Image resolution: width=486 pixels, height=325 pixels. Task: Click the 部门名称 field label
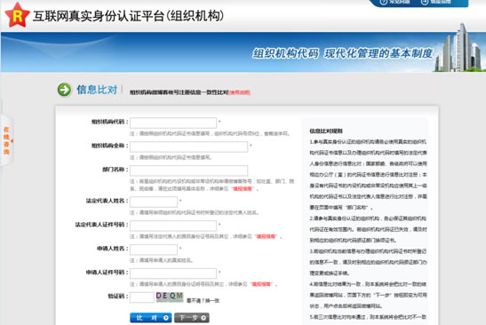click(115, 170)
